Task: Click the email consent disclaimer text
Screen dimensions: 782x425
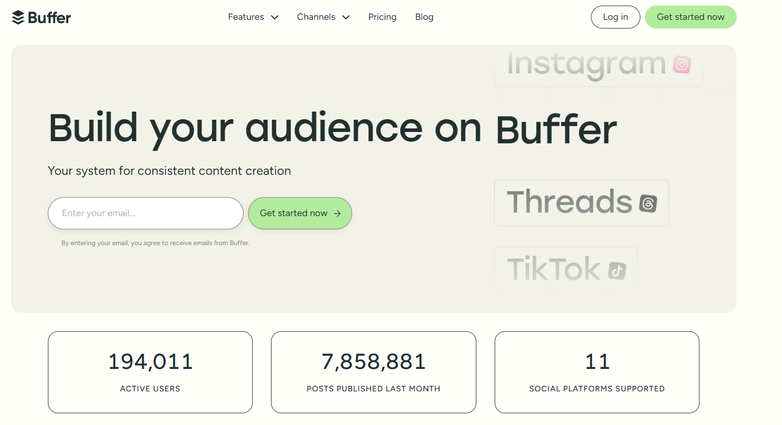Action: tap(155, 243)
